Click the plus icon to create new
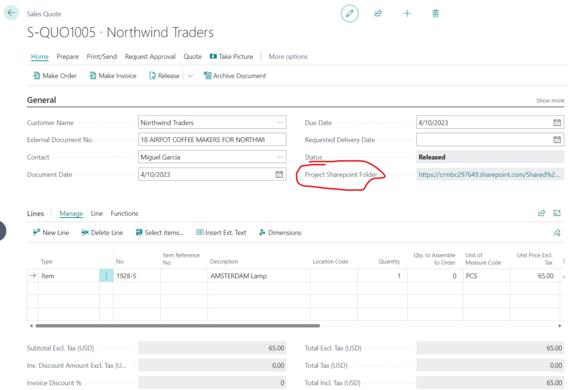Image resolution: width=568 pixels, height=390 pixels. 407,13
